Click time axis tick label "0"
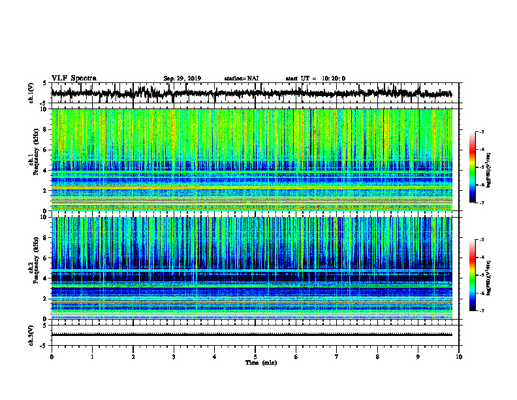517x400 pixels. 52,357
